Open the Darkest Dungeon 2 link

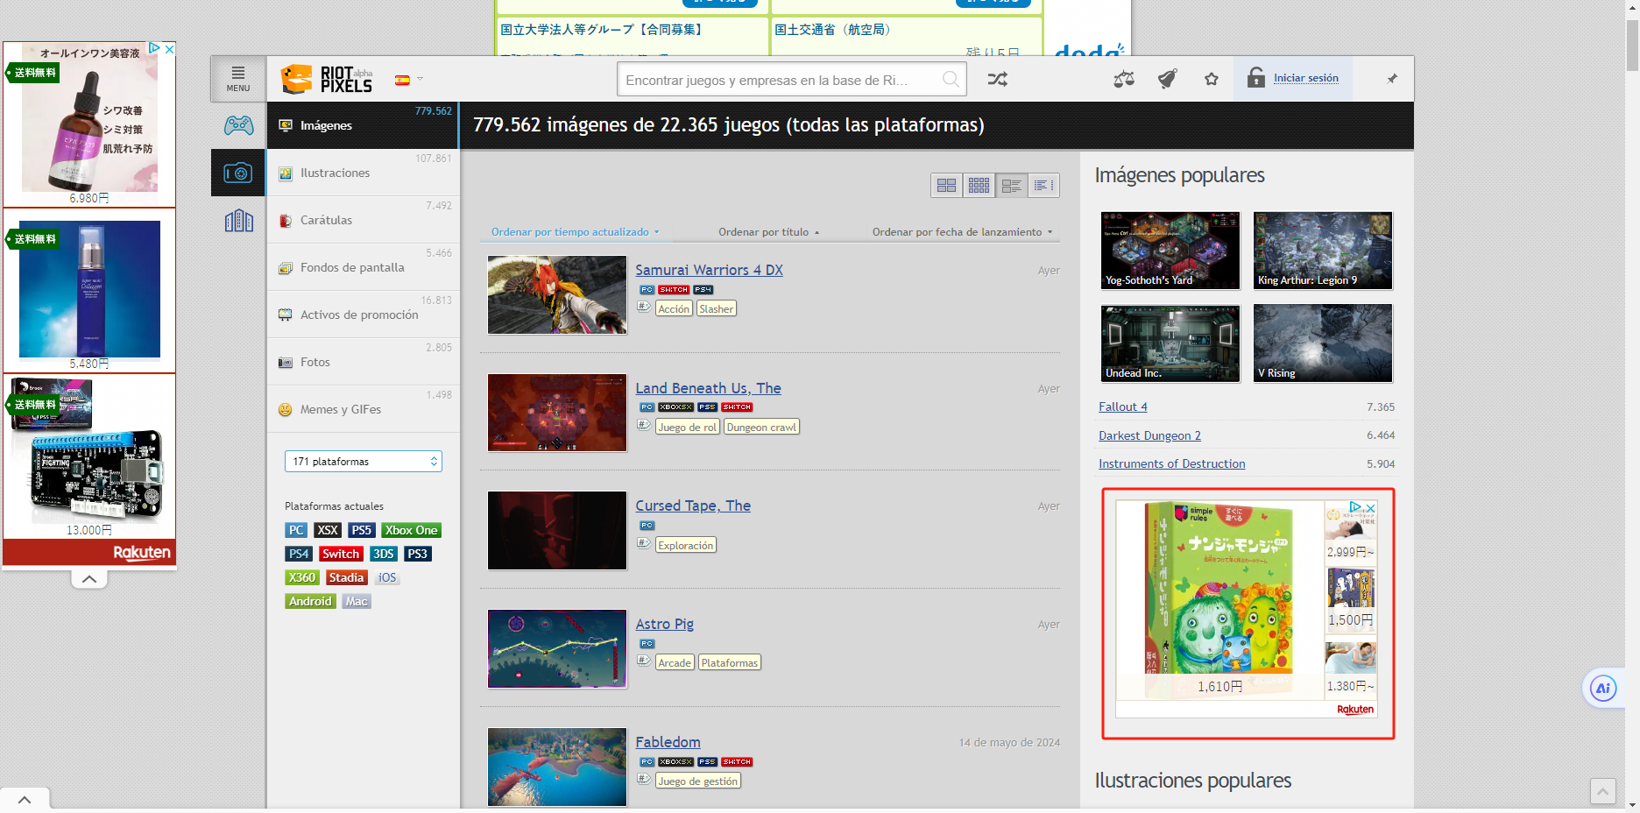point(1149,435)
